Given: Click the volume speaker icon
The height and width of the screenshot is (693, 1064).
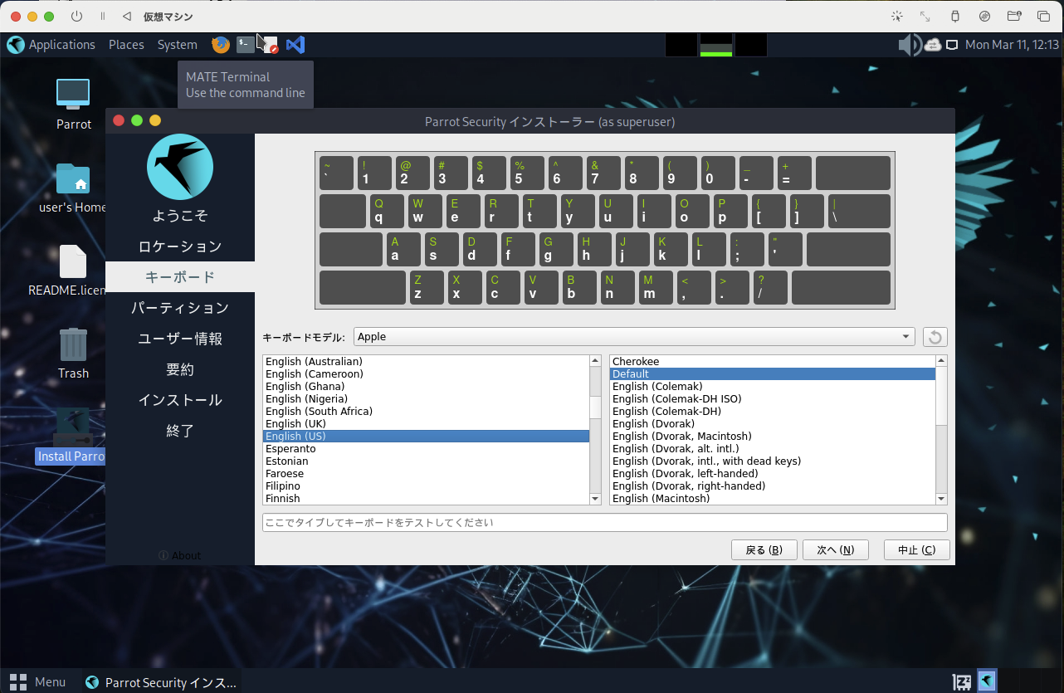Looking at the screenshot, I should coord(910,44).
